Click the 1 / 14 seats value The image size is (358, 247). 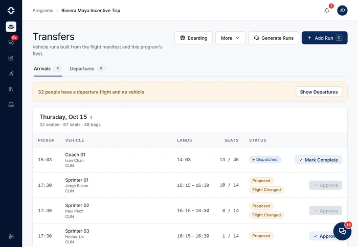(230, 236)
